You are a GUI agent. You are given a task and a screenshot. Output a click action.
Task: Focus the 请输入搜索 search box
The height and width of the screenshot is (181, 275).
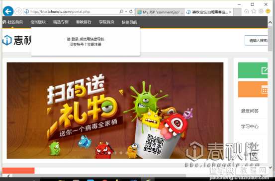click(x=256, y=40)
